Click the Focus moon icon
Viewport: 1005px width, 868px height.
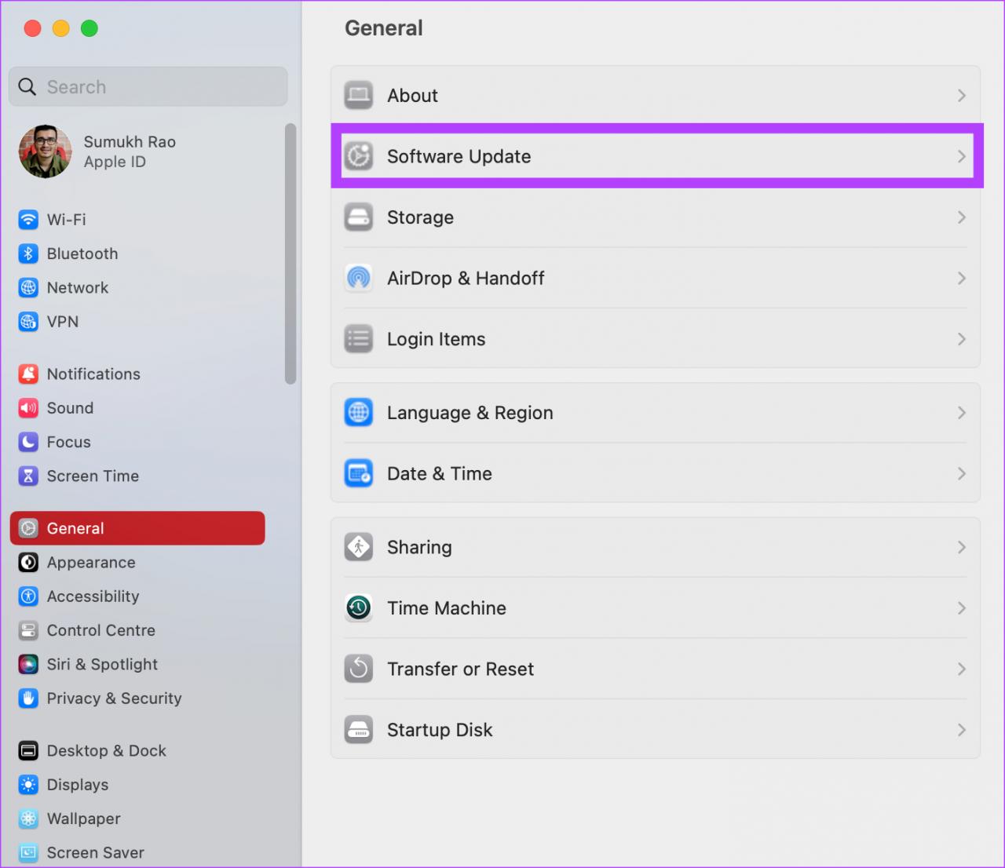(x=28, y=442)
